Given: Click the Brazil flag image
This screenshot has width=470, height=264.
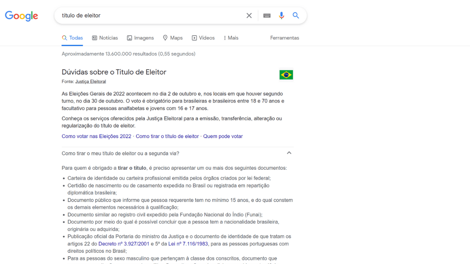Looking at the screenshot, I should 286,75.
